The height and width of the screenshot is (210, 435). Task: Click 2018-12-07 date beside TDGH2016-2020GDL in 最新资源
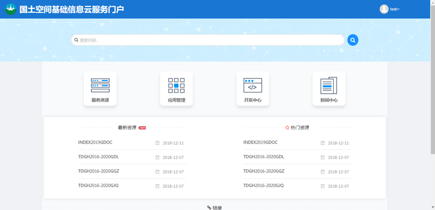(173, 158)
